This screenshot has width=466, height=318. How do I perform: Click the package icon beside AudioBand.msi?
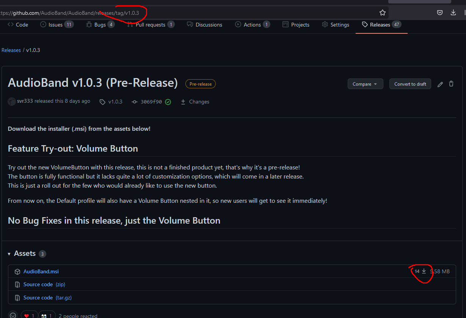point(17,271)
